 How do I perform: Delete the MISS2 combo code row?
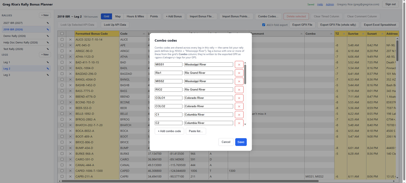pos(239,81)
